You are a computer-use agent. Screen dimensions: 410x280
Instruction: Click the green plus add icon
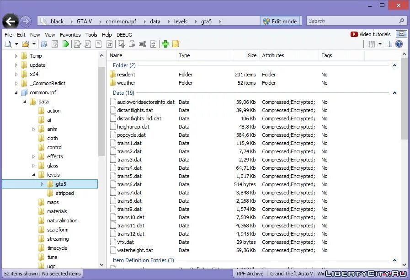[165, 44]
